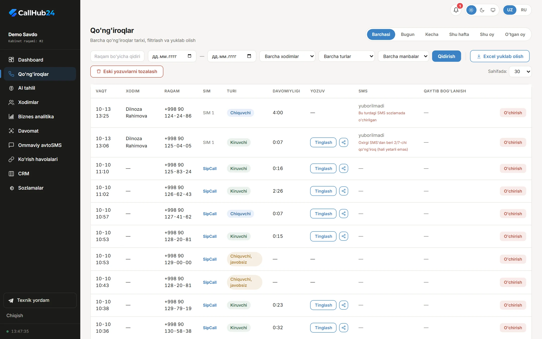The image size is (542, 339).
Task: Select UZ language
Action: pyautogui.click(x=510, y=10)
